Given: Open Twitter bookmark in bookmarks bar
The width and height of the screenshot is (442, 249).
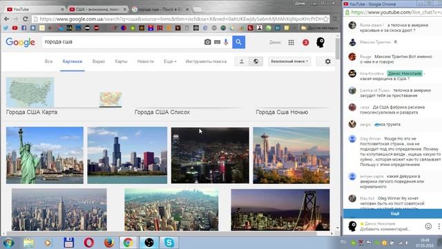Looking at the screenshot, I should (6, 28).
